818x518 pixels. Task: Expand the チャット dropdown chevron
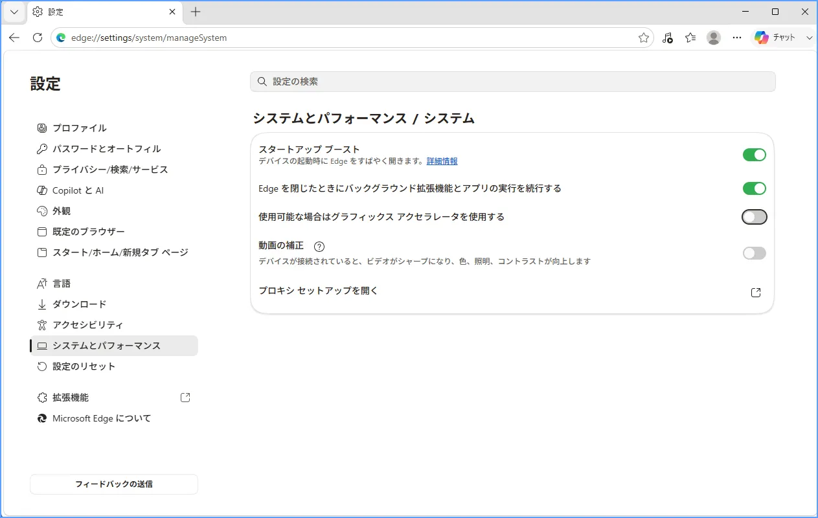click(809, 38)
